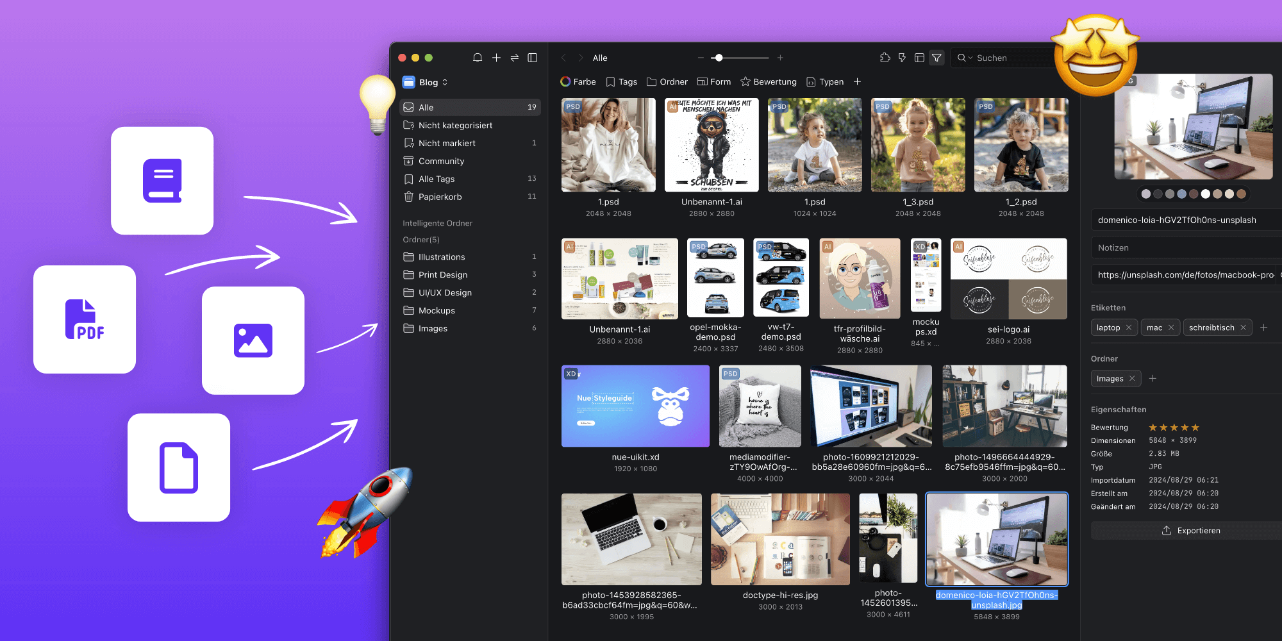The height and width of the screenshot is (641, 1282).
Task: Select the vw-t7-demo.psd thumbnail
Action: tap(781, 278)
